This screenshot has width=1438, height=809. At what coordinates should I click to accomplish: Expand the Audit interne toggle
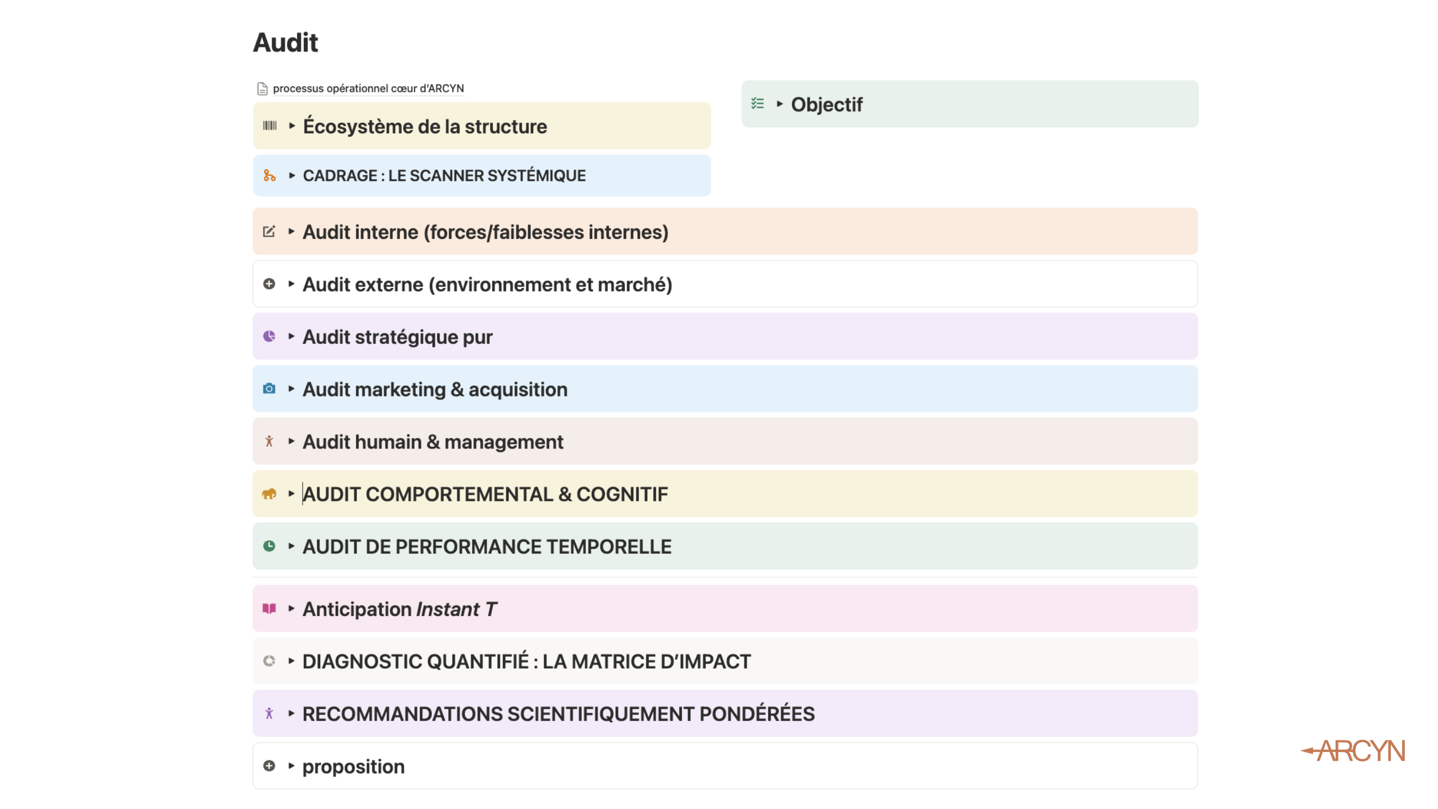[291, 232]
